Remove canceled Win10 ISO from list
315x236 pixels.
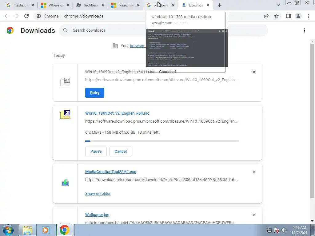pos(254,72)
